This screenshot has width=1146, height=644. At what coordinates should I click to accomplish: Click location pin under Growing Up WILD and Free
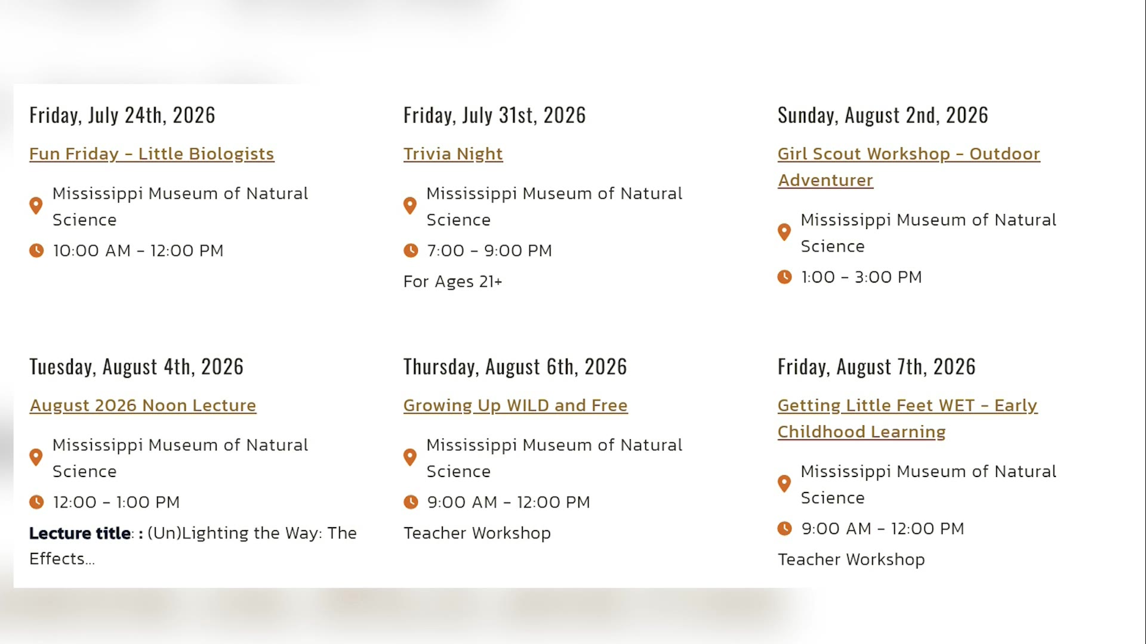click(x=410, y=457)
